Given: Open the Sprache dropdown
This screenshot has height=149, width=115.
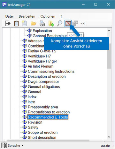Looking at the screenshot, I should click(15, 145).
